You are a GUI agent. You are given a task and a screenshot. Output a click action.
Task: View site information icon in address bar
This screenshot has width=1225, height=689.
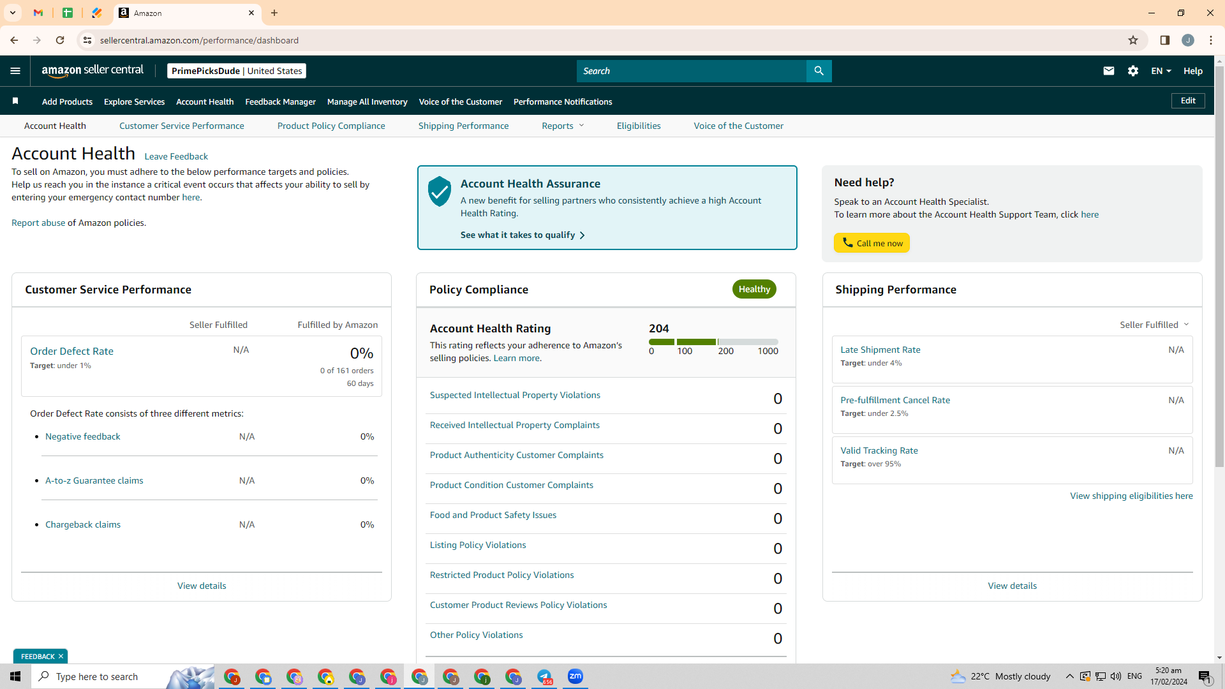(x=87, y=40)
